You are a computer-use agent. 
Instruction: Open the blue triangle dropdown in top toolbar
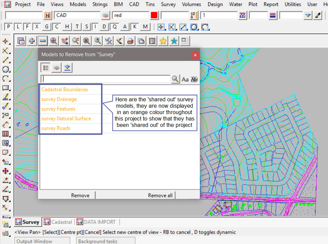[x=308, y=15]
